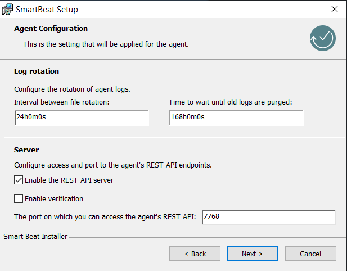The width and height of the screenshot is (347, 271).
Task: Cancel the SmartBeat installation
Action: 310,254
